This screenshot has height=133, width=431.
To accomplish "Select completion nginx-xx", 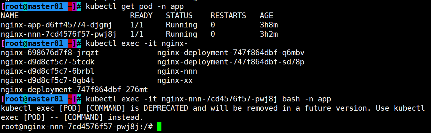I will tap(175, 80).
